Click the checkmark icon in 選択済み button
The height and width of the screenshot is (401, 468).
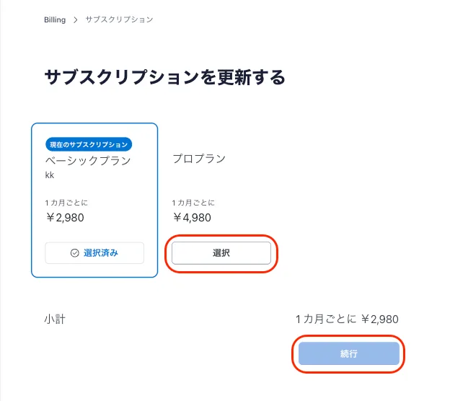[74, 253]
